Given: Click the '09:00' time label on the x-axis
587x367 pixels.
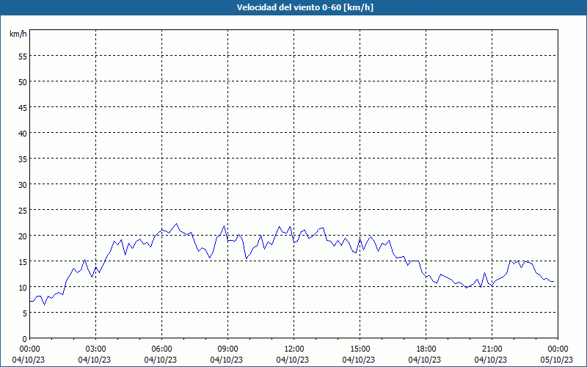Looking at the screenshot, I should coord(227,349).
